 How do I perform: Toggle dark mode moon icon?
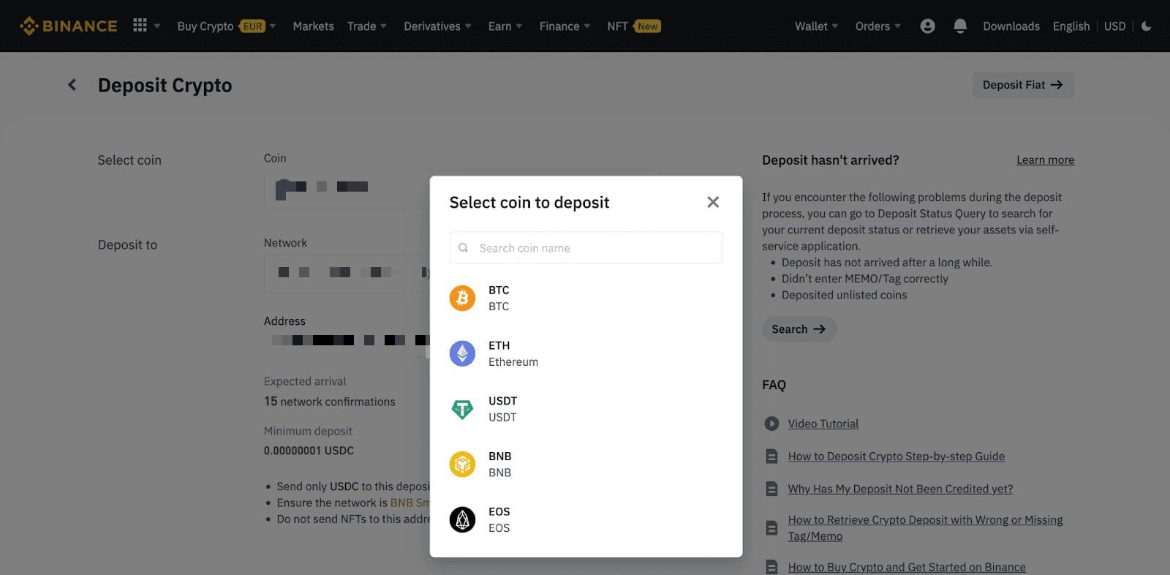[x=1147, y=26]
